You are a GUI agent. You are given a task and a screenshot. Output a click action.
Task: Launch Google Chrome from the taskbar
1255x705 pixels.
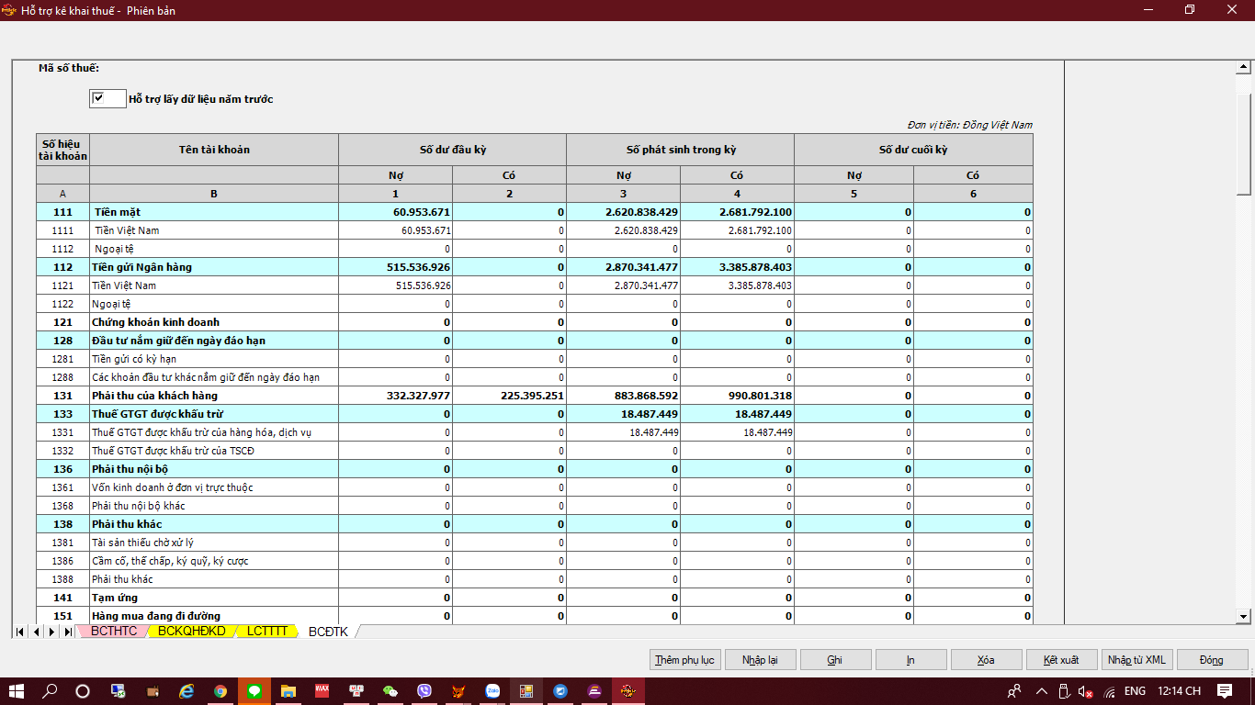click(x=220, y=691)
